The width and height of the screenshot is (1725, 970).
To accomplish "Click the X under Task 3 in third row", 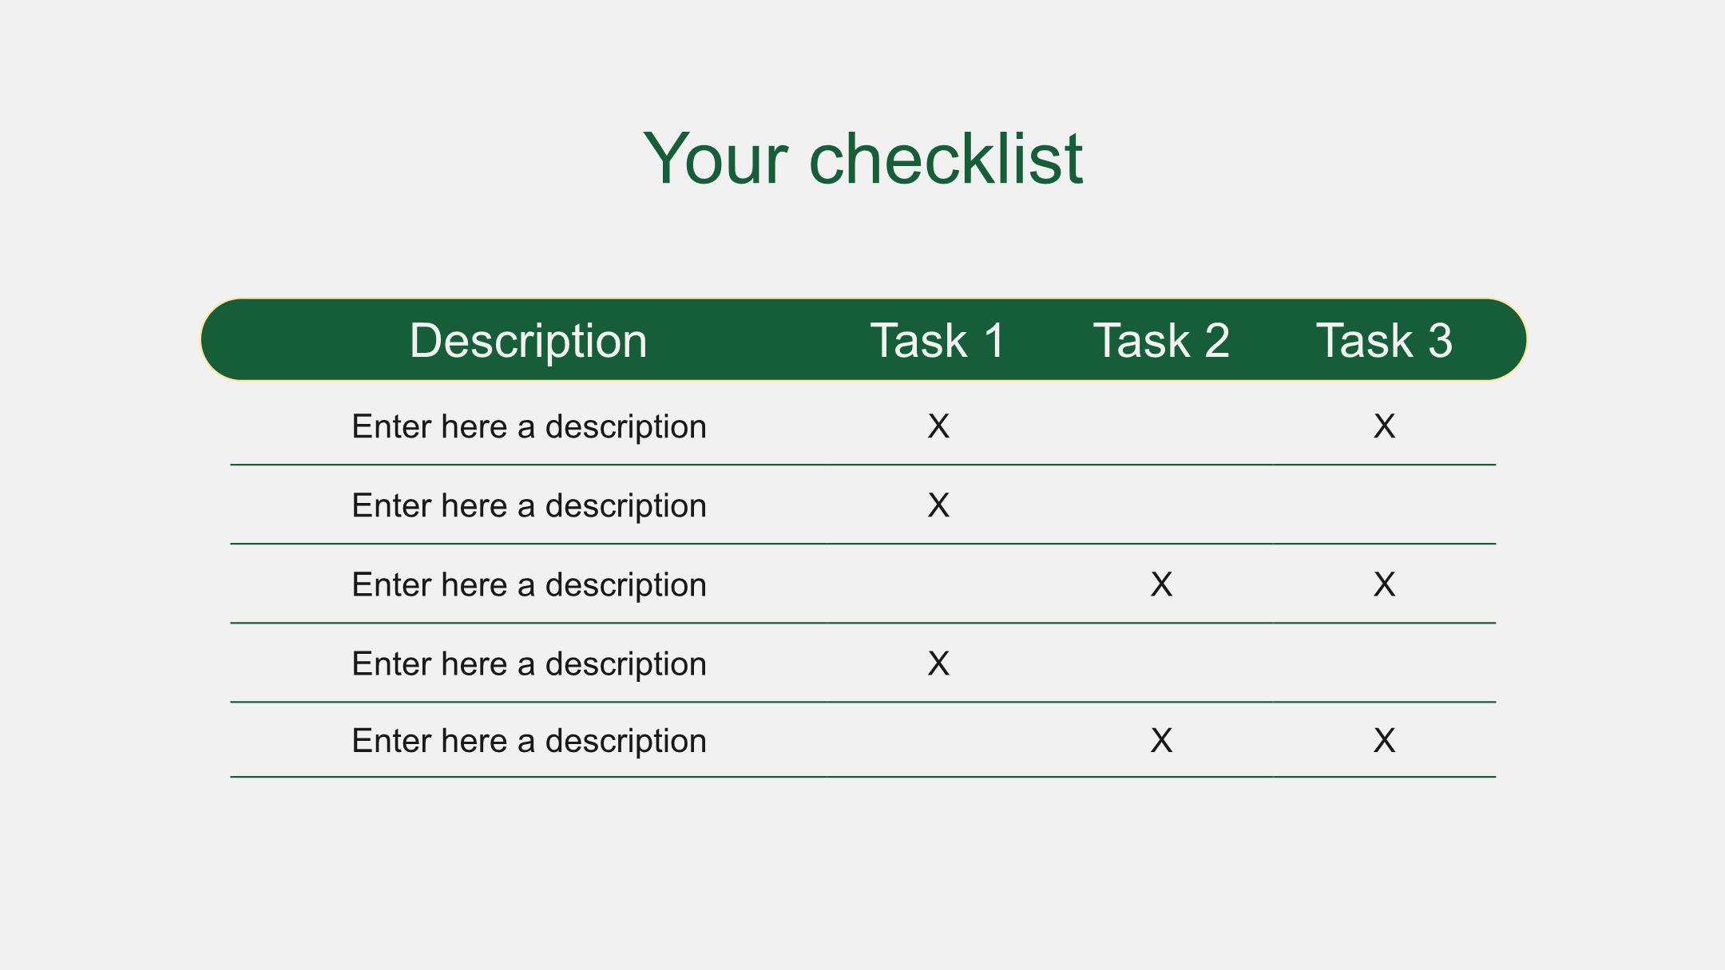I will tap(1384, 584).
